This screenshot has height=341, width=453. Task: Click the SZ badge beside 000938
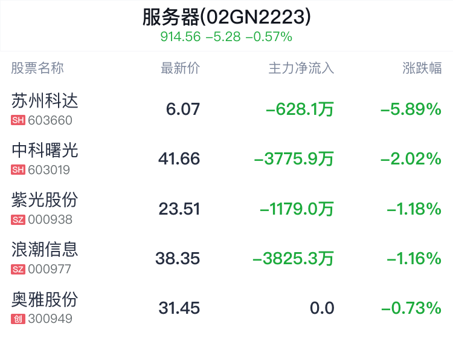point(18,219)
